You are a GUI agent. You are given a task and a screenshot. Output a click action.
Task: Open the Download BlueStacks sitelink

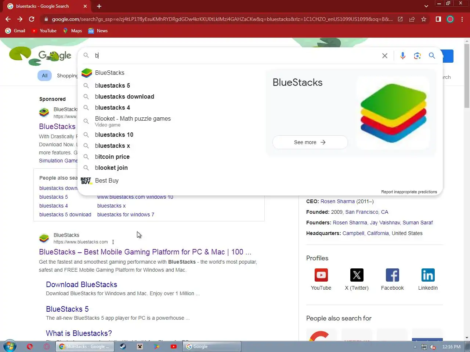[x=82, y=285]
